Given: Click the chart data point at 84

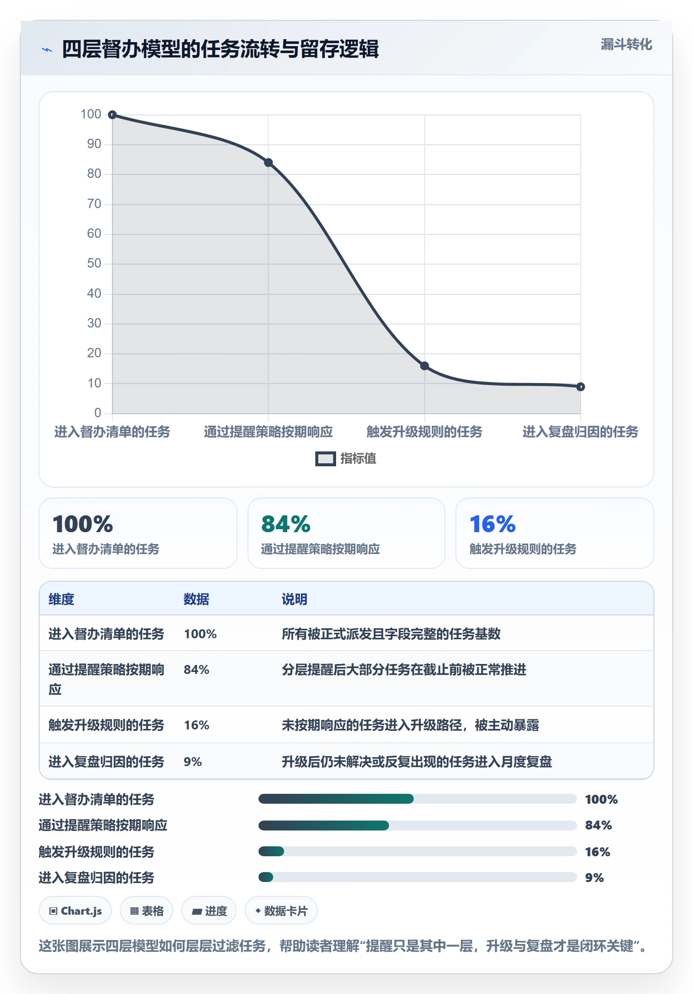Looking at the screenshot, I should point(268,163).
